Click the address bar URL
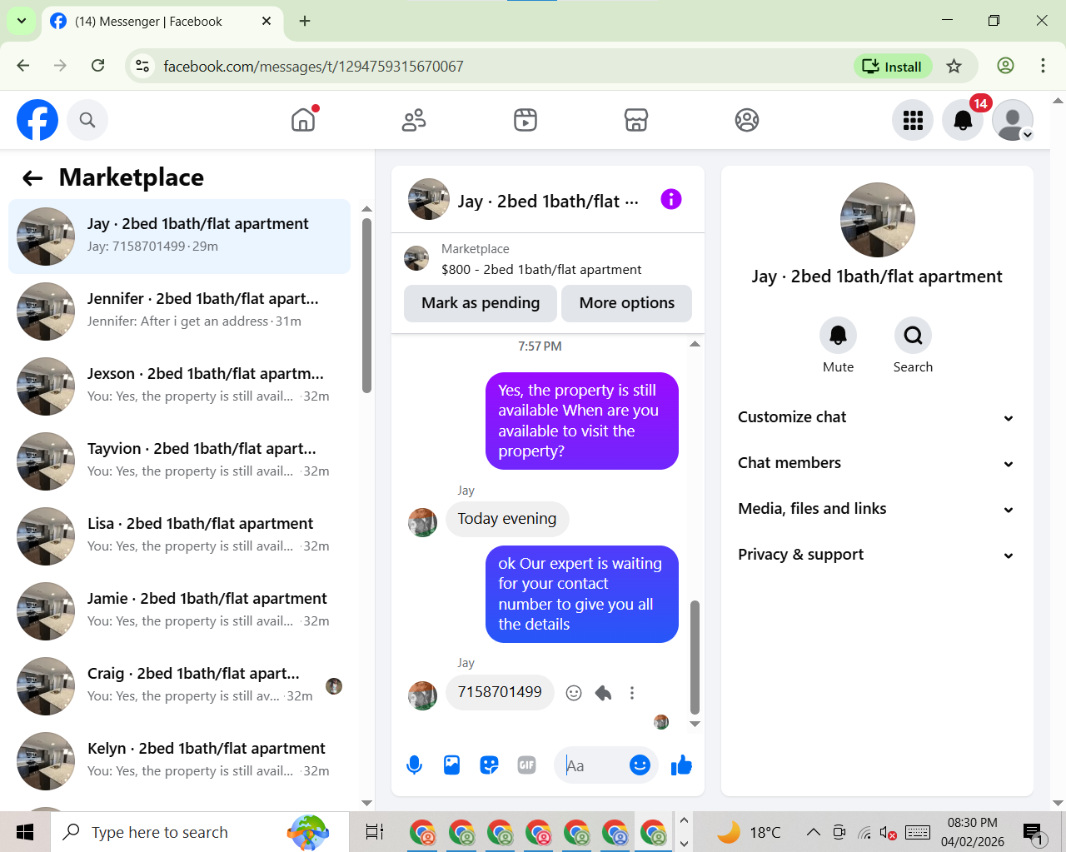Viewport: 1066px width, 852px height. (x=313, y=66)
